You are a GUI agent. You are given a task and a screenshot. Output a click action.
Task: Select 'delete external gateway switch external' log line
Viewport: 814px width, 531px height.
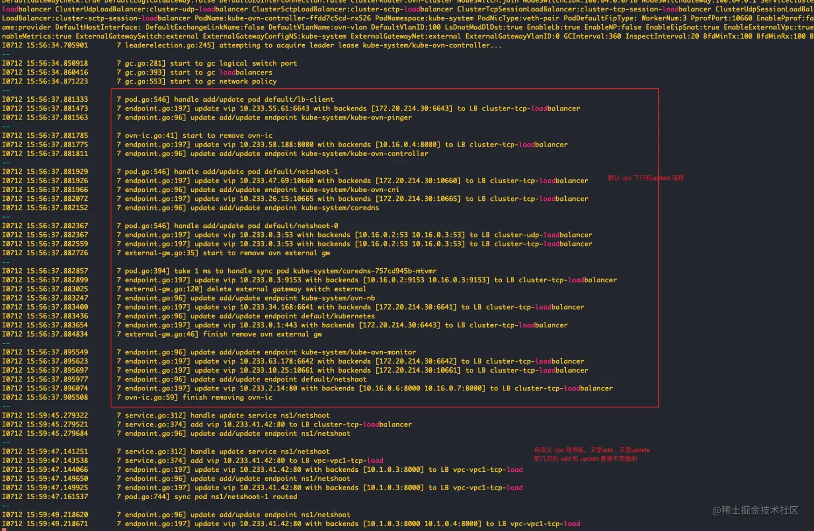(x=184, y=289)
